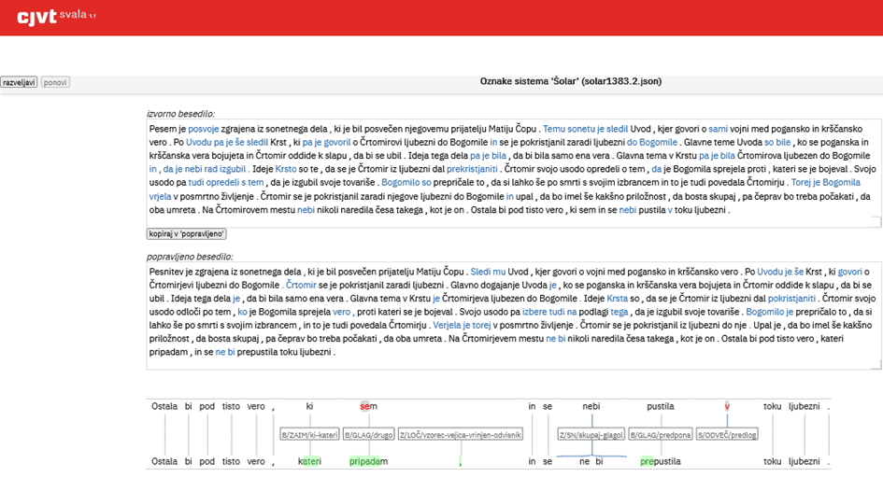
Task: Select target token 'kateri' in alignment graph
Action: [310, 461]
